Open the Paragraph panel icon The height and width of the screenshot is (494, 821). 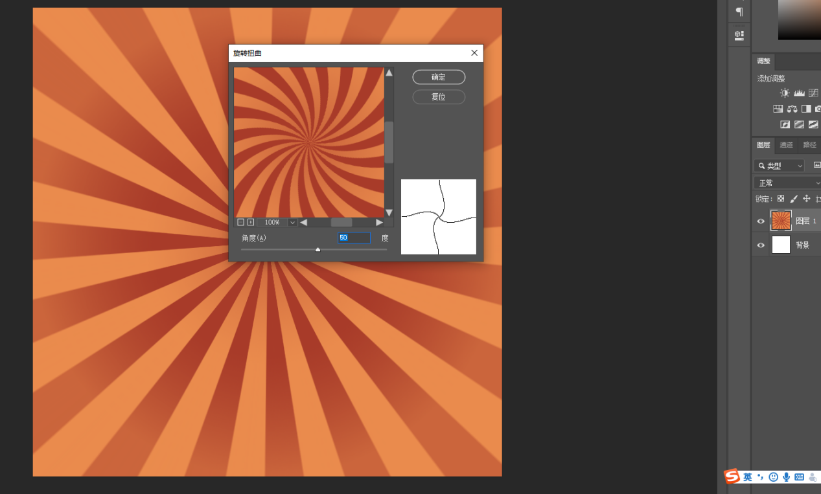click(739, 12)
